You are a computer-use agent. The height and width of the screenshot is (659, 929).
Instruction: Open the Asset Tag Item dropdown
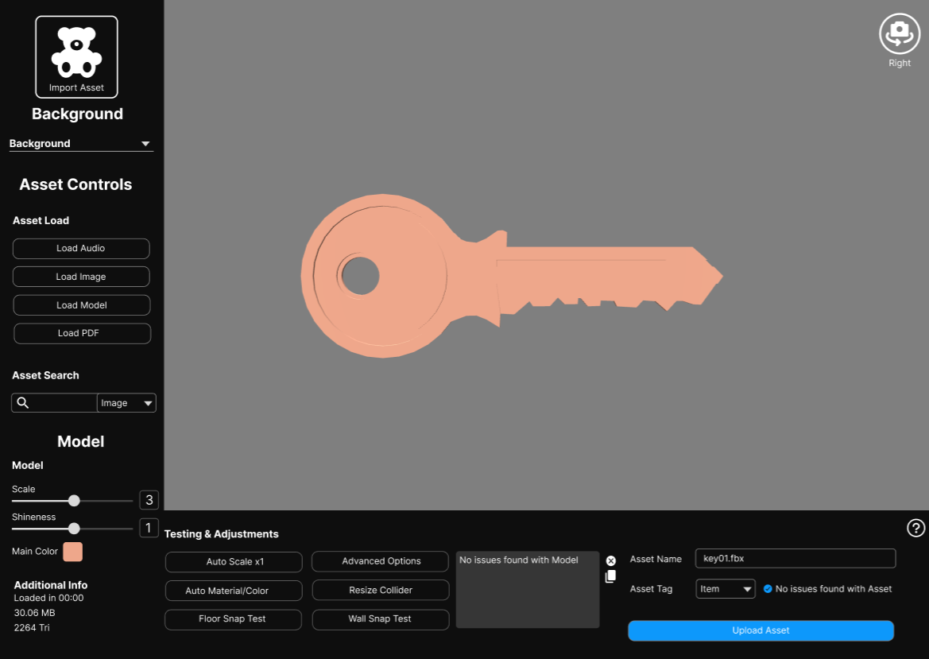coord(726,589)
